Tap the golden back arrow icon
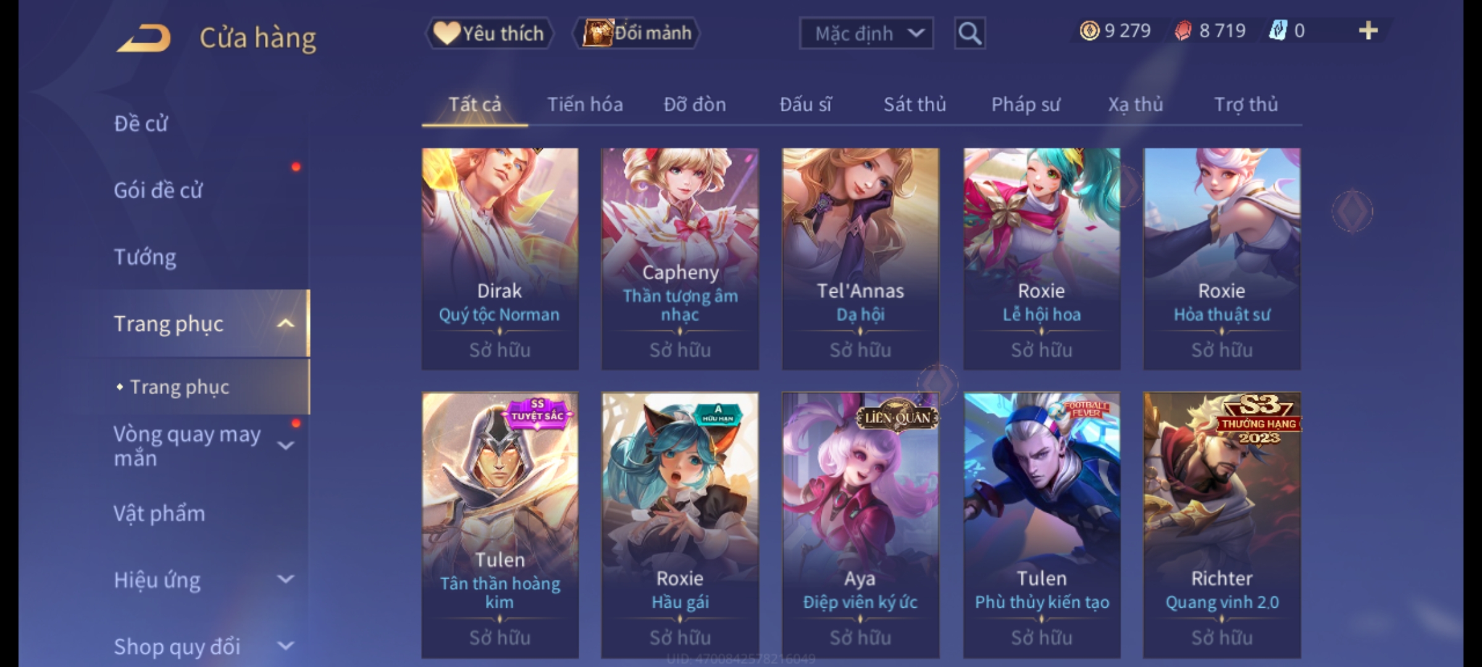 [143, 38]
